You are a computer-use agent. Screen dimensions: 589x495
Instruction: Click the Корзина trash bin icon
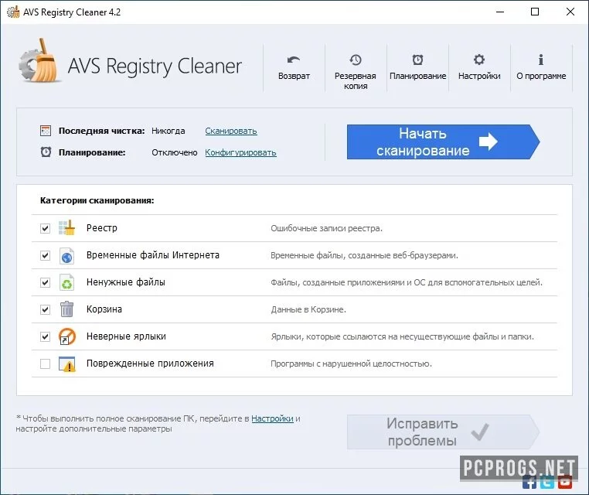67,309
